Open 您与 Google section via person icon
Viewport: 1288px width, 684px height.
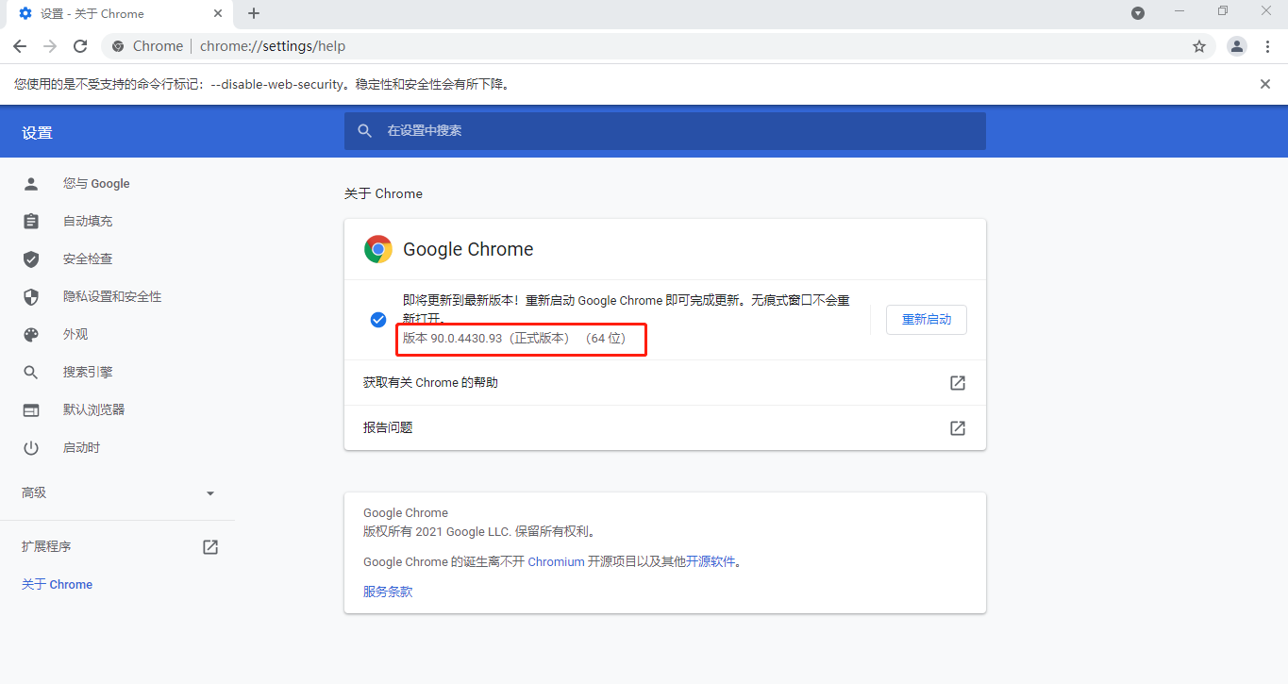click(31, 183)
